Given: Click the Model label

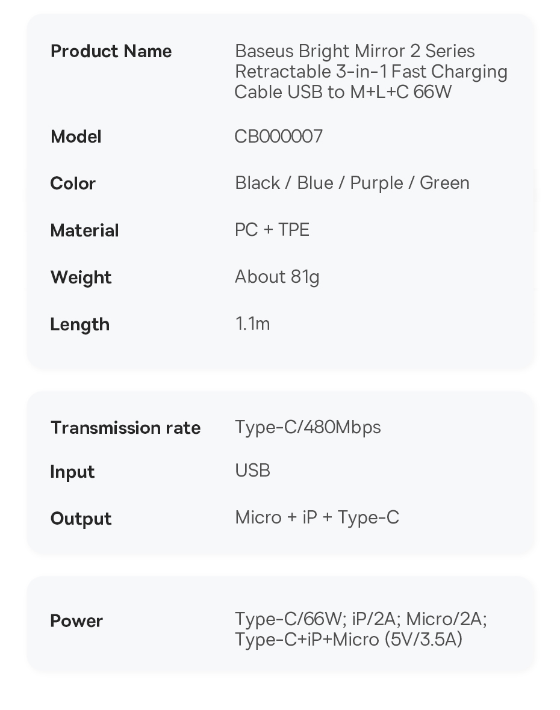Looking at the screenshot, I should click(x=76, y=137).
